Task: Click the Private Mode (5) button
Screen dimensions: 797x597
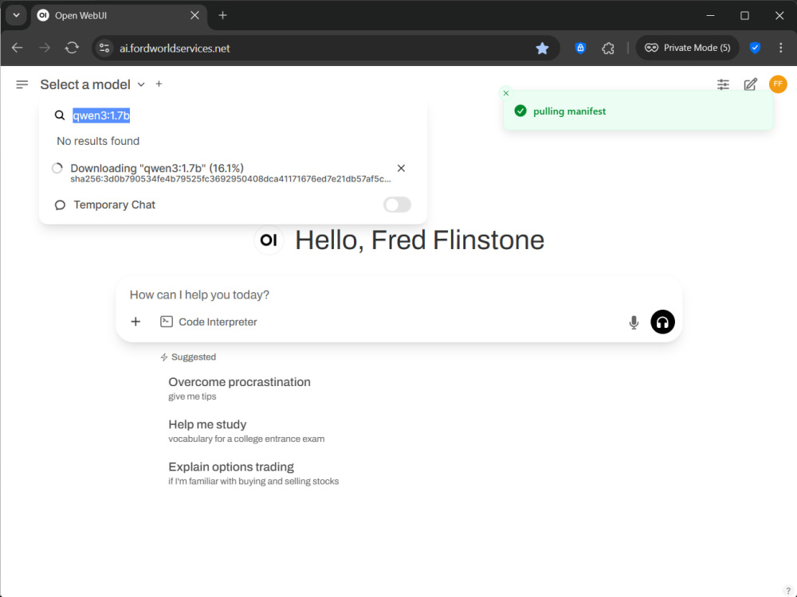Action: pyautogui.click(x=687, y=48)
